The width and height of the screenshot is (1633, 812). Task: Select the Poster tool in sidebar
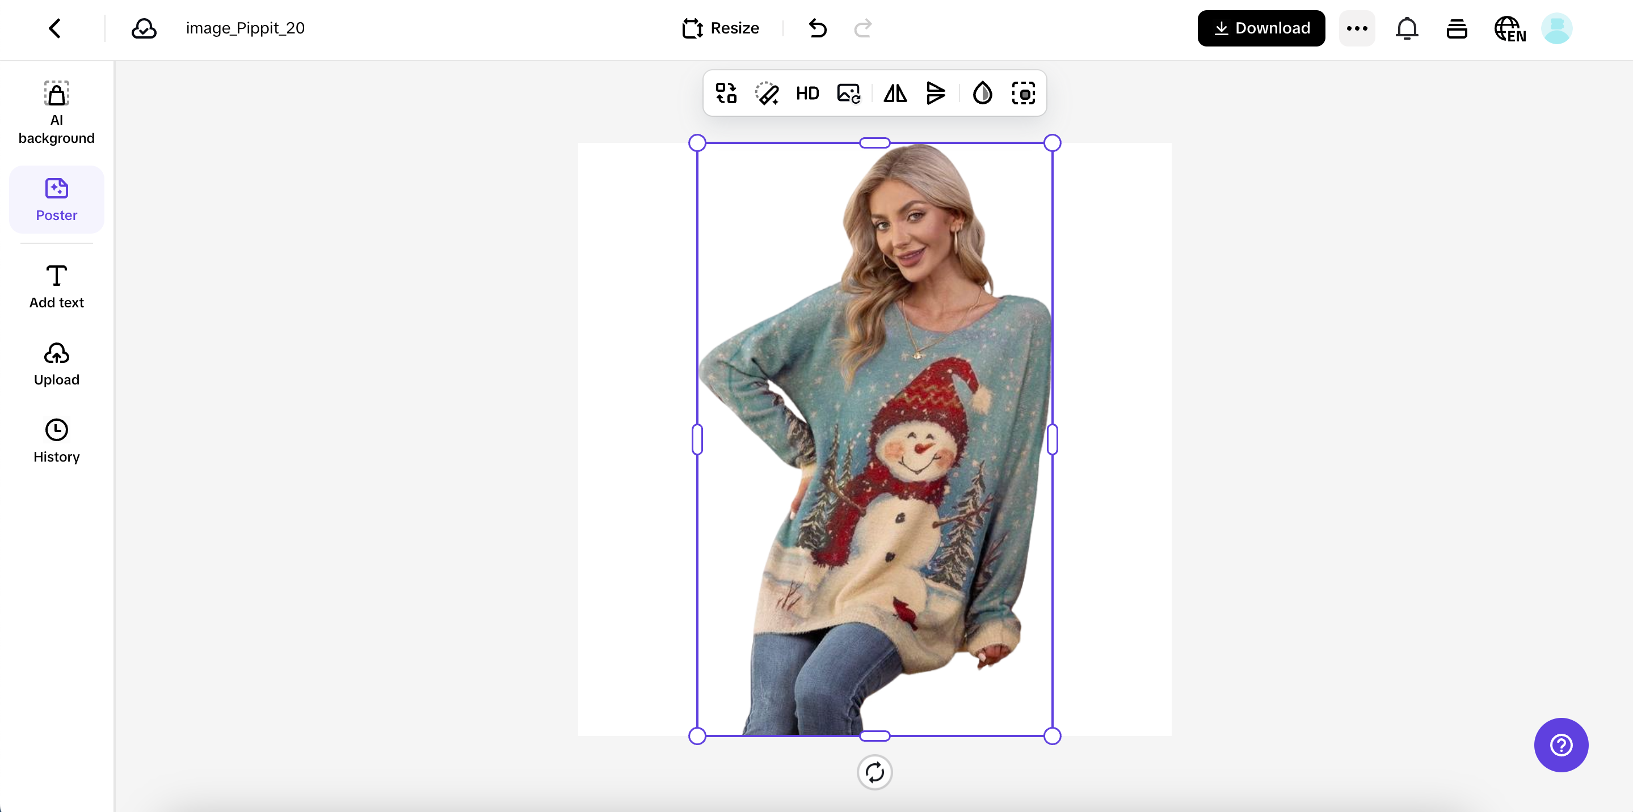pos(56,200)
